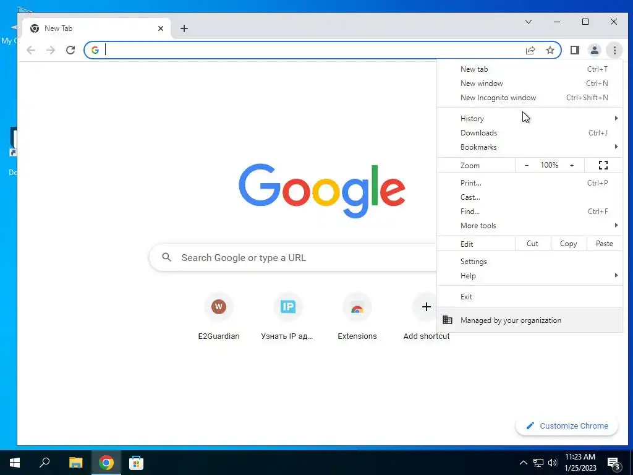Expand the History submenu

click(x=530, y=118)
